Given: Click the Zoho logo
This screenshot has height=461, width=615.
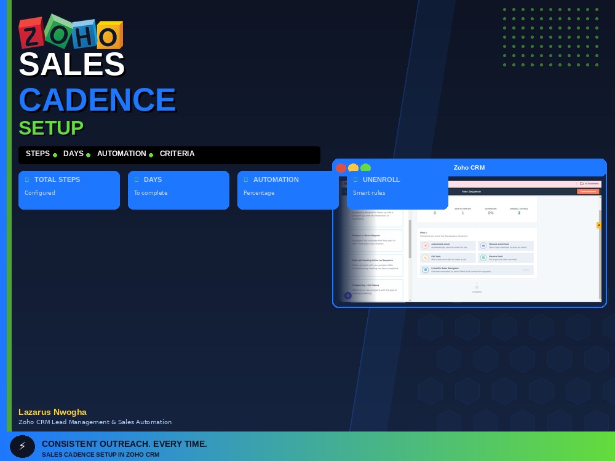Looking at the screenshot, I should 71,32.
